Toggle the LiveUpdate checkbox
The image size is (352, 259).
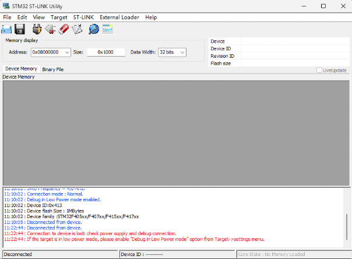pos(319,70)
